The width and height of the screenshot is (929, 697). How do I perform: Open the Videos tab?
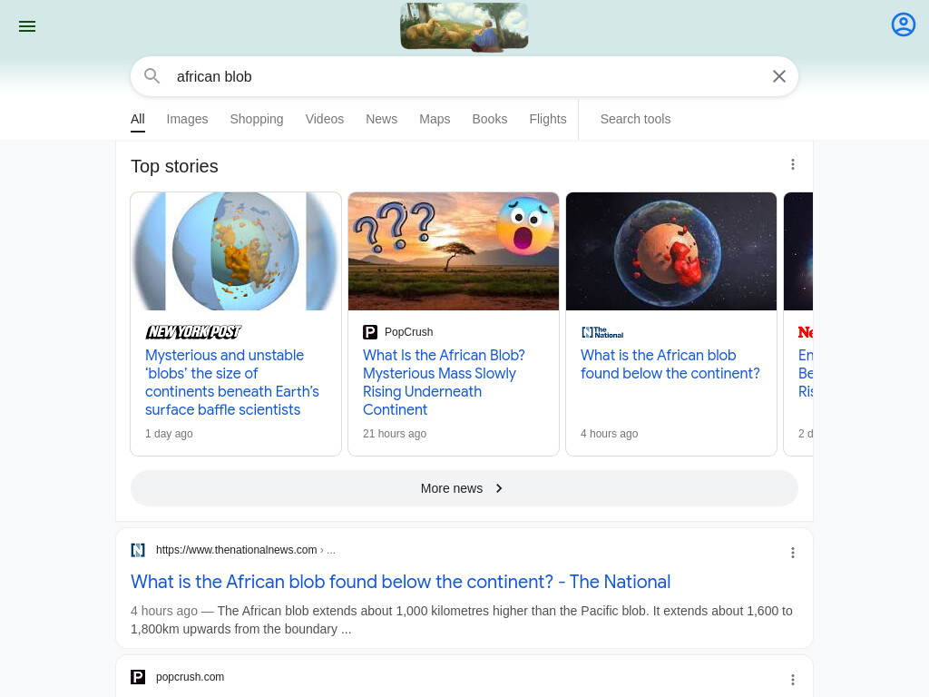click(325, 119)
